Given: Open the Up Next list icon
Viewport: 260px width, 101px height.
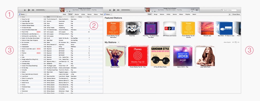Looking at the screenshot, I should [197, 10].
